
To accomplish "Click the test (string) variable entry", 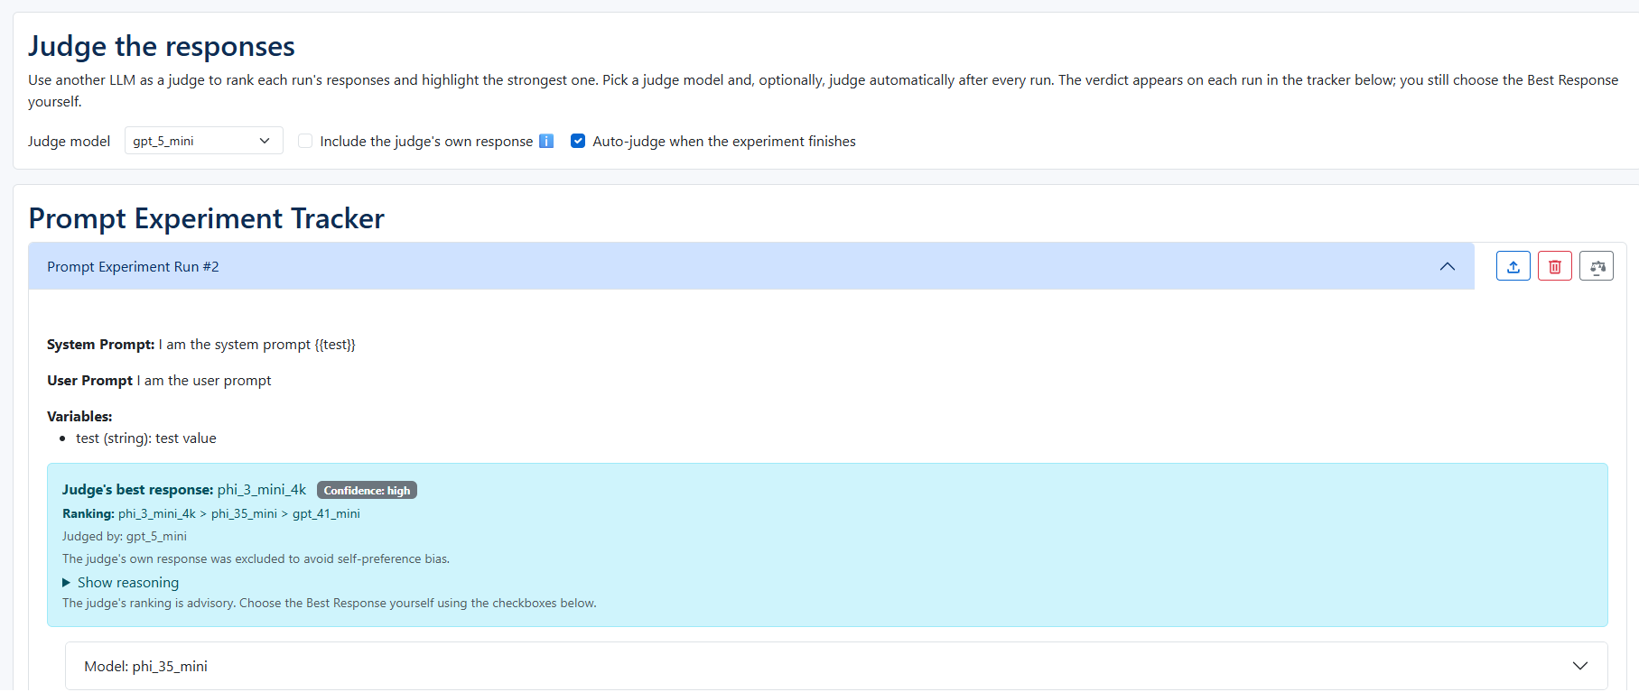I will click(x=146, y=438).
